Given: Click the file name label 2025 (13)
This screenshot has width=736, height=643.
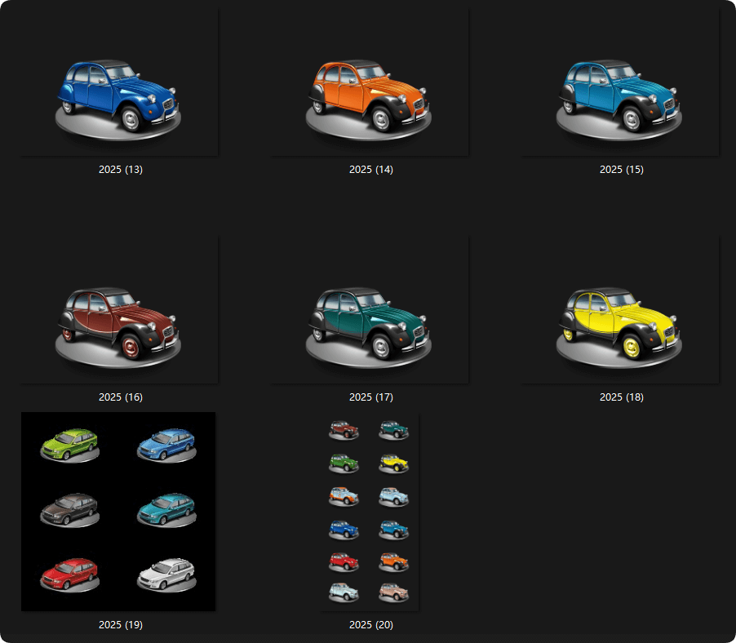Looking at the screenshot, I should pos(121,170).
